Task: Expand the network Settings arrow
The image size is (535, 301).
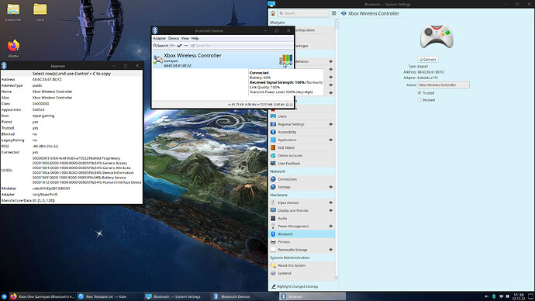Action: [x=330, y=187]
